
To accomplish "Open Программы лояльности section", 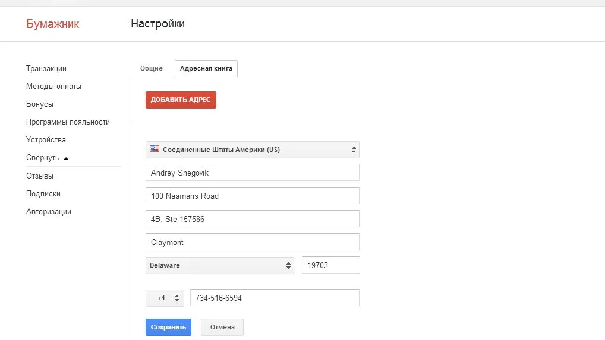I will (x=68, y=122).
